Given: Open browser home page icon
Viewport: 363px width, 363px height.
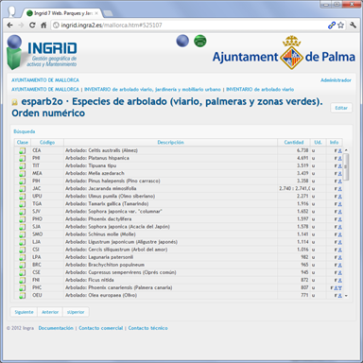Looking at the screenshot, I should coord(43,26).
